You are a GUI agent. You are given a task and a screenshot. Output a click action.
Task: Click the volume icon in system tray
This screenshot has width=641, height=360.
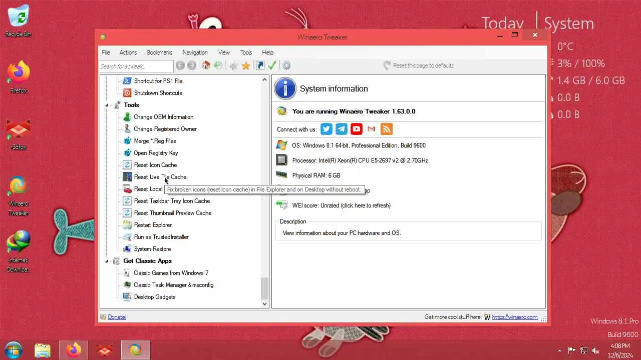596,350
